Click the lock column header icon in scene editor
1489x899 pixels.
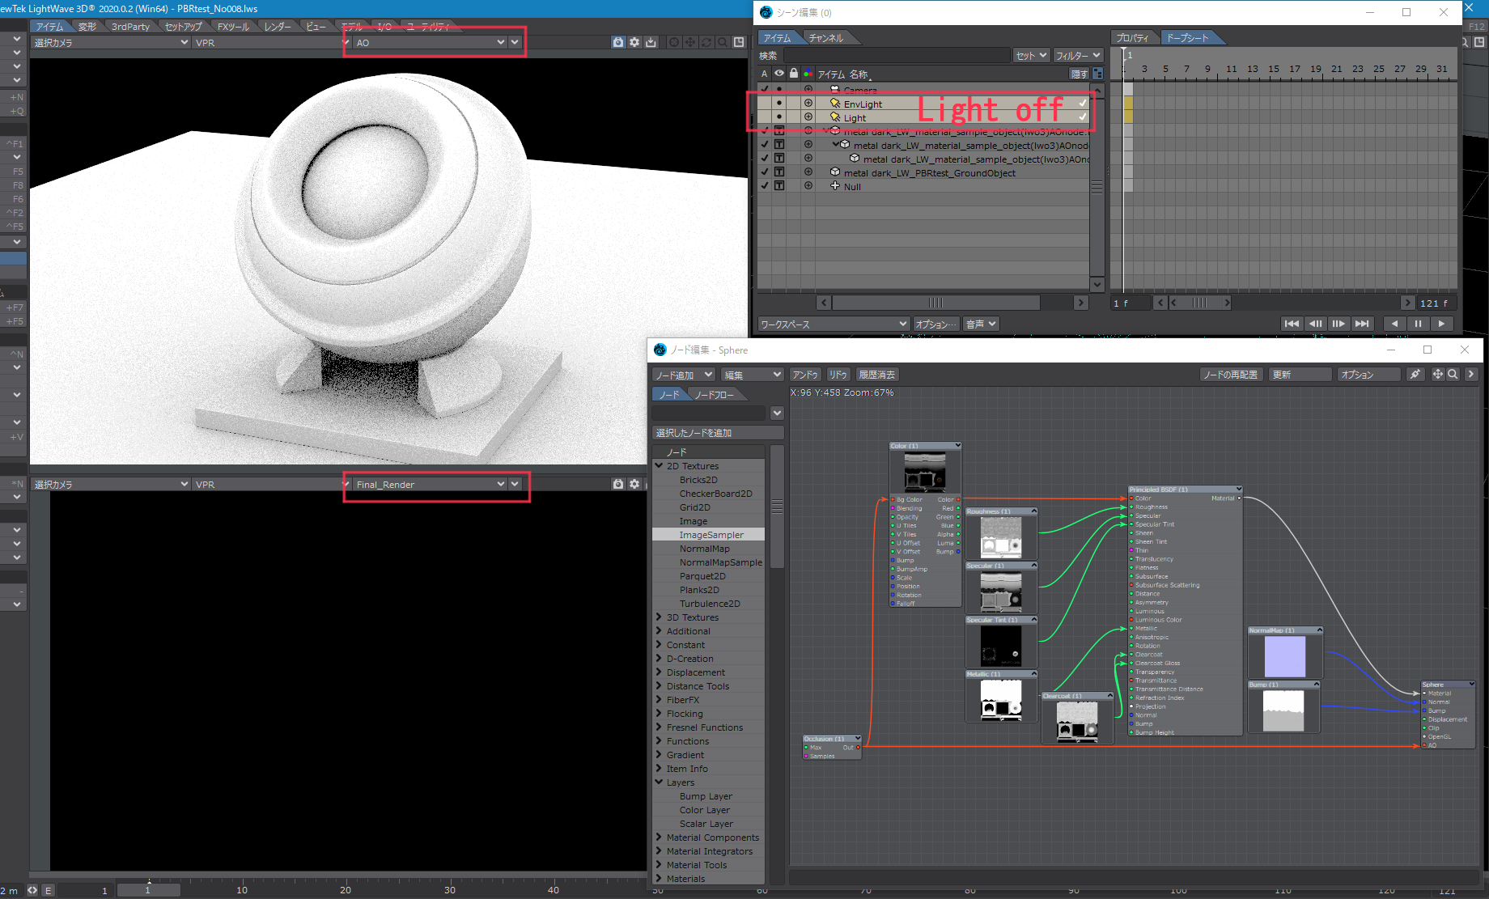793,73
